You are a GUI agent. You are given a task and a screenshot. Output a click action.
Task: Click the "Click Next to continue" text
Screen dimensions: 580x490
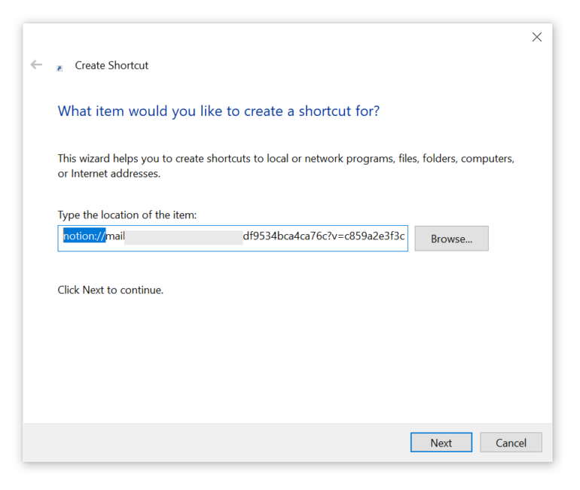(x=111, y=290)
